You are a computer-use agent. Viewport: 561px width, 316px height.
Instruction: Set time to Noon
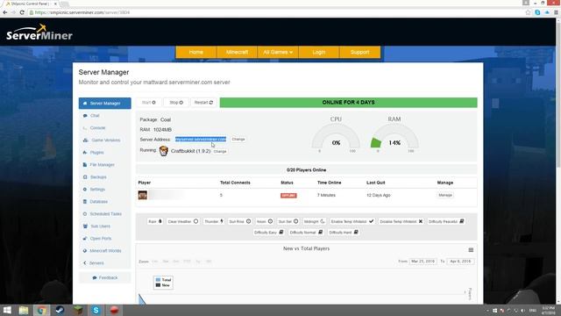(265, 221)
